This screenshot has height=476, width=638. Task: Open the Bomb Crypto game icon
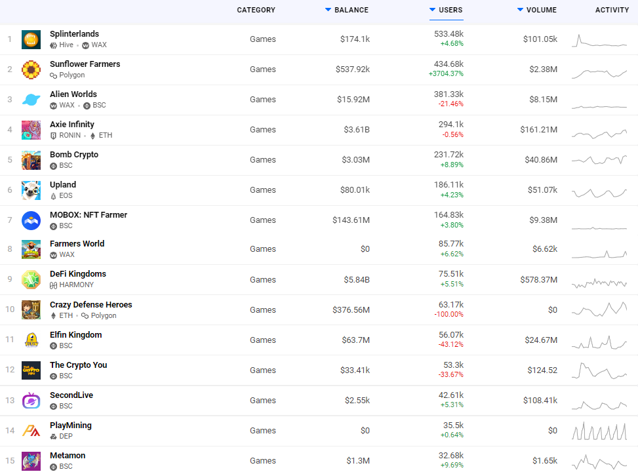coord(31,160)
